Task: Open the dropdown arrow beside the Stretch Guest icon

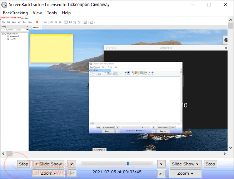Action: (94, 22)
